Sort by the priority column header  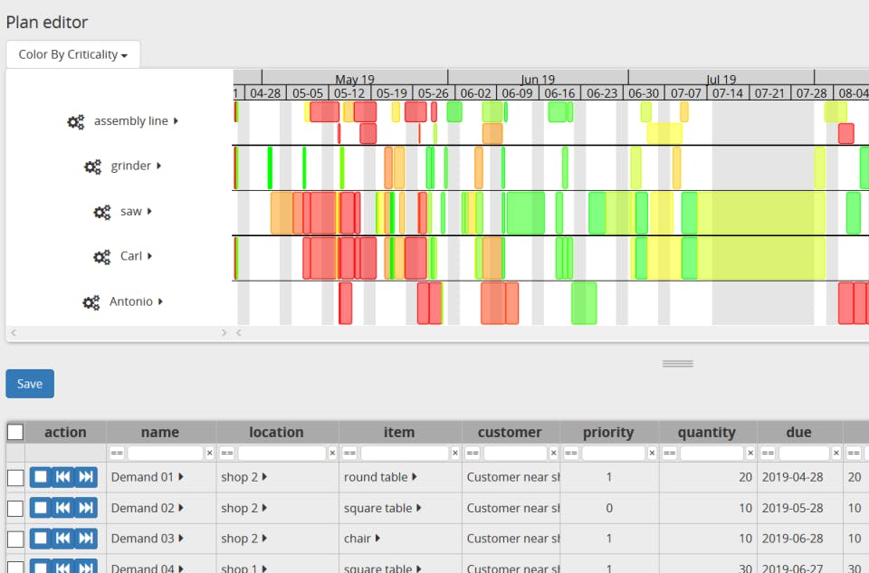(x=608, y=433)
